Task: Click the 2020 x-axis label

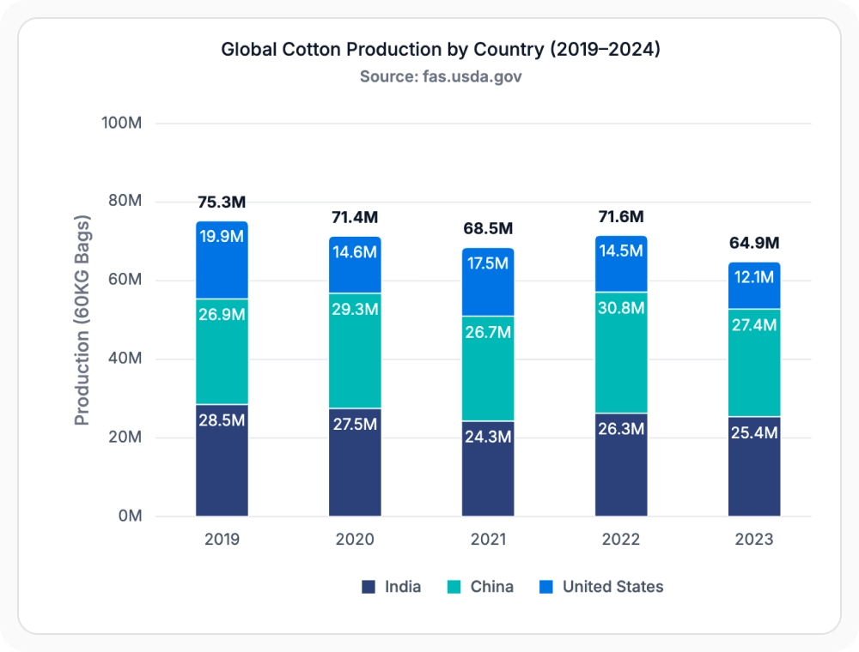Action: (x=355, y=540)
